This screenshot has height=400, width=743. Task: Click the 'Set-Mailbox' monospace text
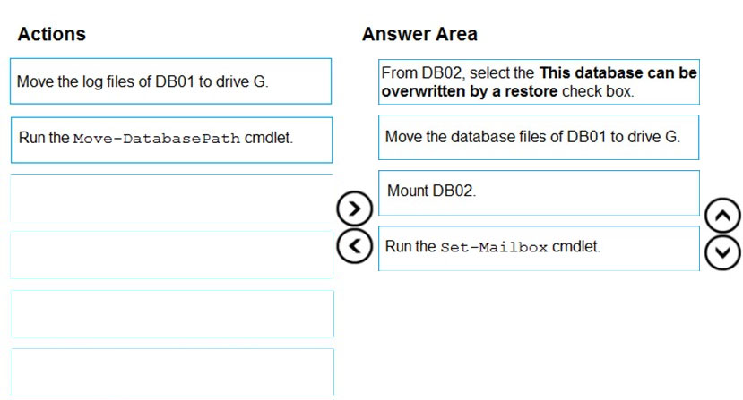(x=494, y=247)
